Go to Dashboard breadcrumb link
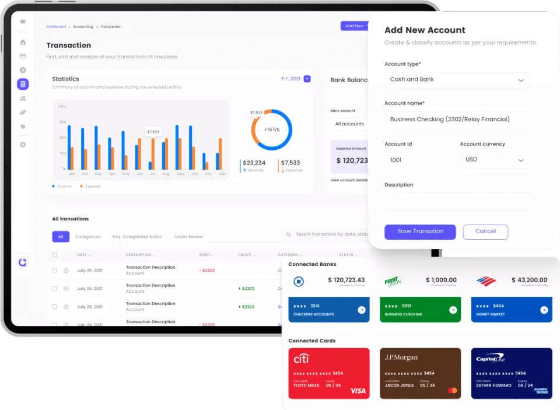 click(x=56, y=27)
